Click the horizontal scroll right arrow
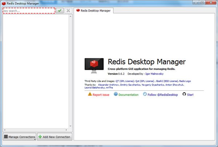The height and width of the screenshot is (147, 218). tap(66, 130)
